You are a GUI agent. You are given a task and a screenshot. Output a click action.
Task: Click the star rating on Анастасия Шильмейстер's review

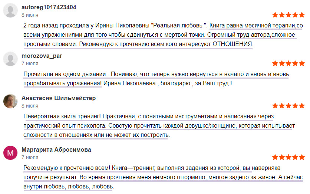(x=288, y=106)
